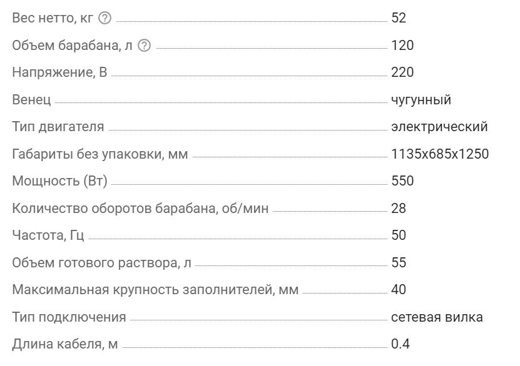Click Объем готового раствора value 55

coord(399,263)
